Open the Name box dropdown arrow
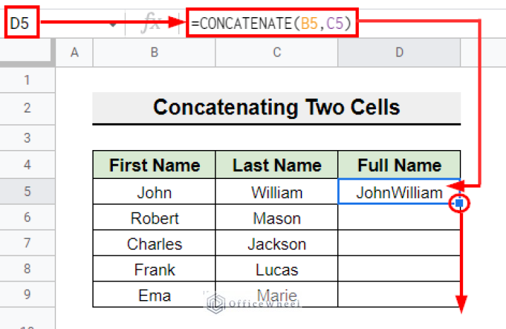 click(x=113, y=24)
